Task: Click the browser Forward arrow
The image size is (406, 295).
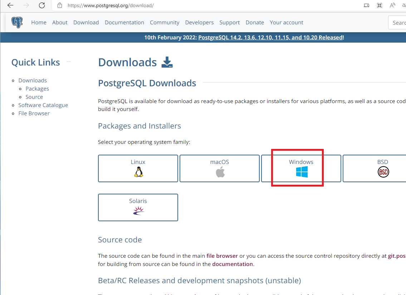Action: pos(26,5)
